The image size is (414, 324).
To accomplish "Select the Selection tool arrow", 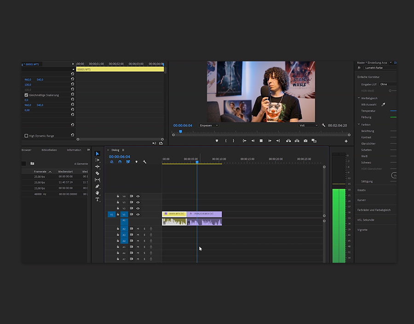I will (97, 154).
